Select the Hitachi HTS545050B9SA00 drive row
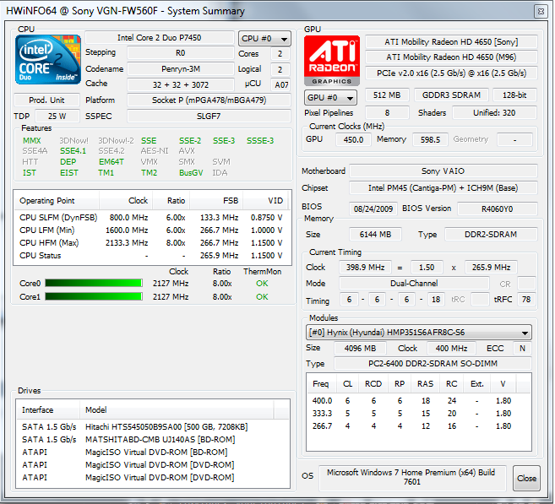 (153, 427)
